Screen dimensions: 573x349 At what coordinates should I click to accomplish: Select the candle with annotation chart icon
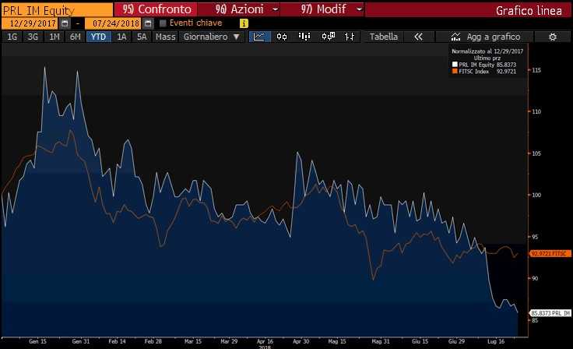click(329, 37)
